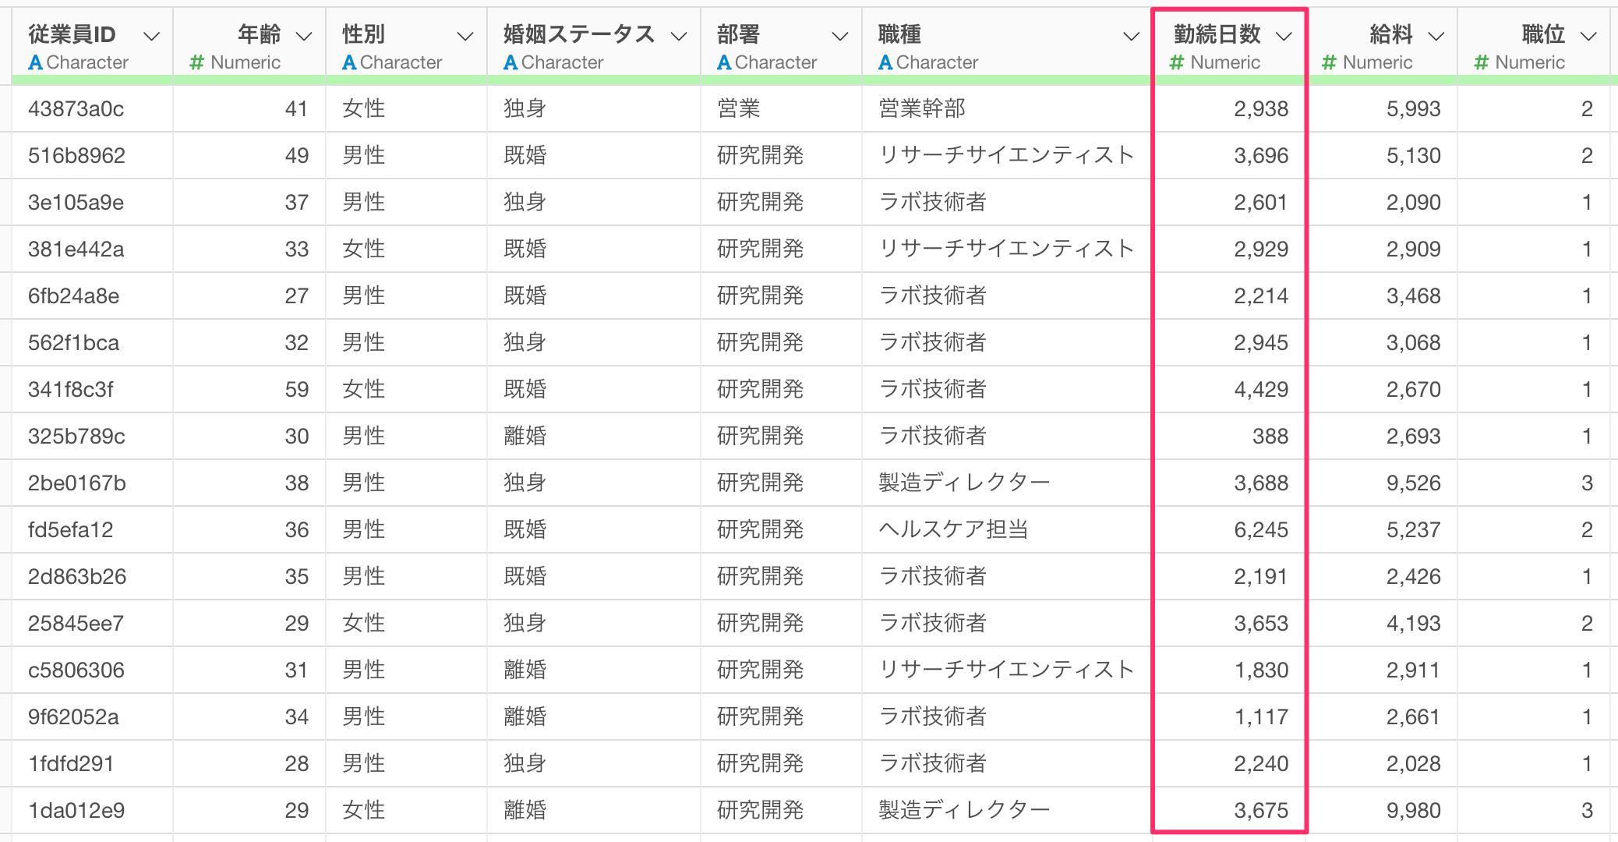Screen dimensions: 1618x842
Task: Select salary value 9,980
Action: coord(1413,811)
